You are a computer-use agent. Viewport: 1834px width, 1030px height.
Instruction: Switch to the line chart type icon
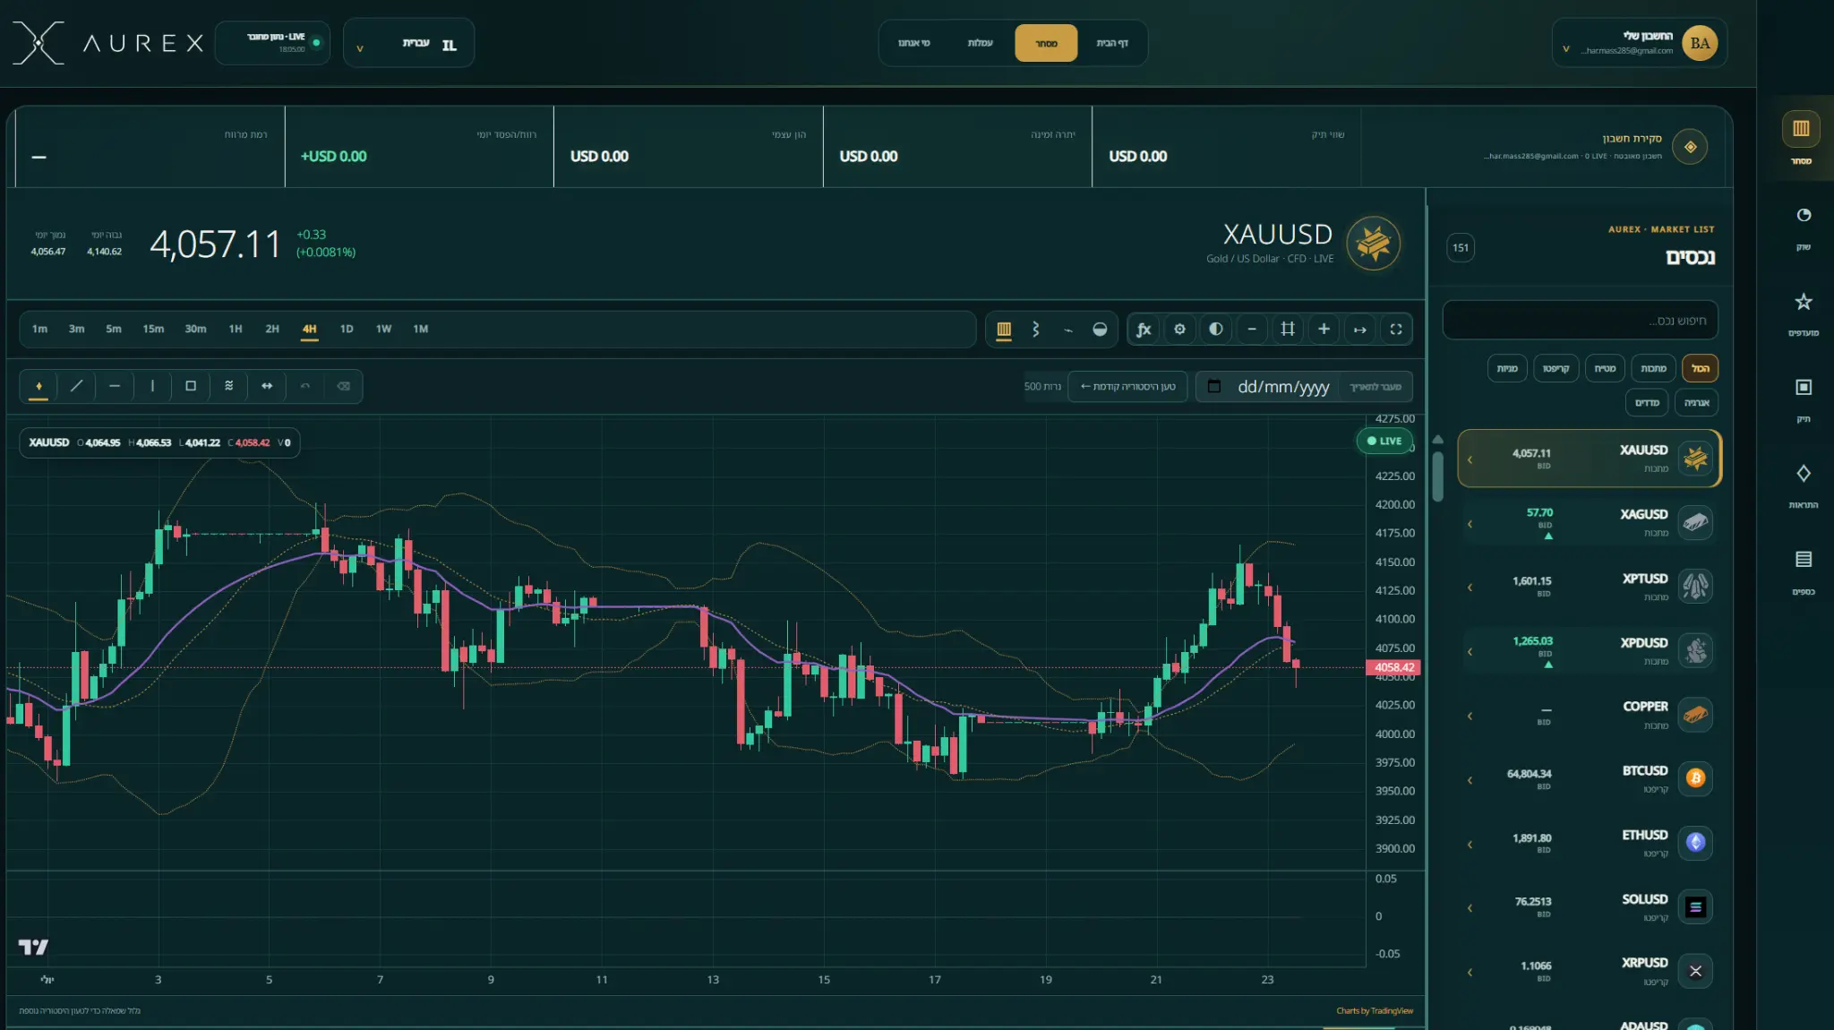pos(1068,330)
